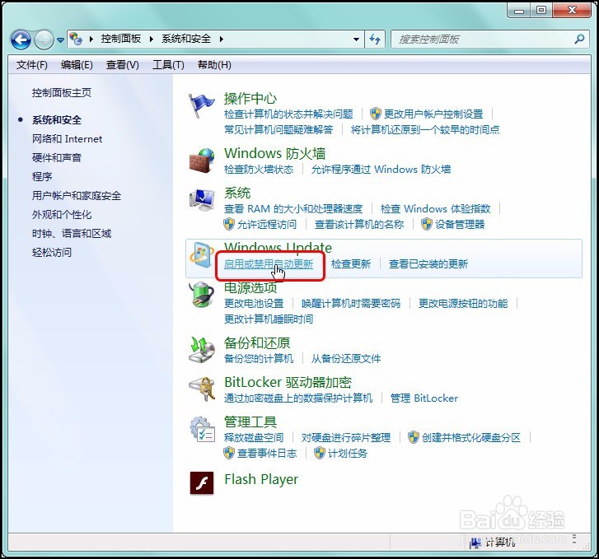Viewport: 599px width, 559px height.
Task: Click 备份您的计算机 link
Action: [x=259, y=359]
